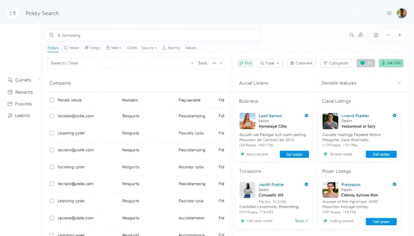Click the hamburger menu icon top right
The image size is (414, 236).
click(x=389, y=13)
